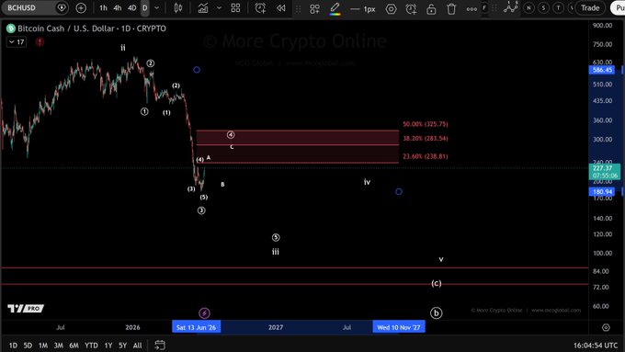Viewport: 625px width, 352px height.
Task: Click the T circle button
Action: click(x=558, y=7)
